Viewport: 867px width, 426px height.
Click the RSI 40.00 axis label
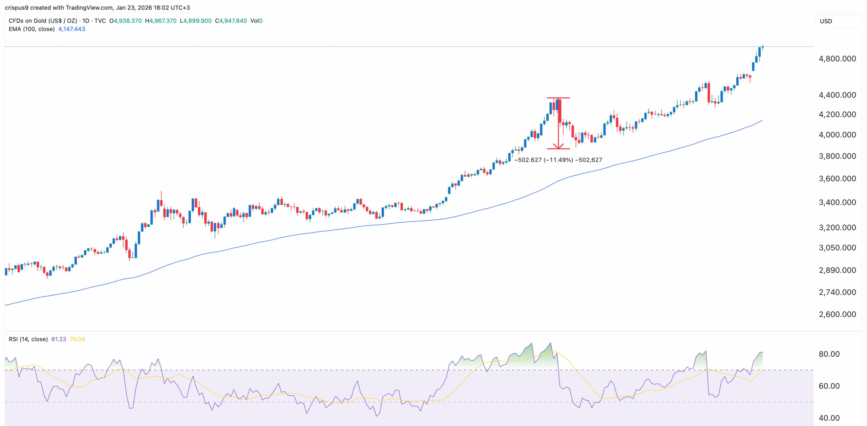[829, 418]
